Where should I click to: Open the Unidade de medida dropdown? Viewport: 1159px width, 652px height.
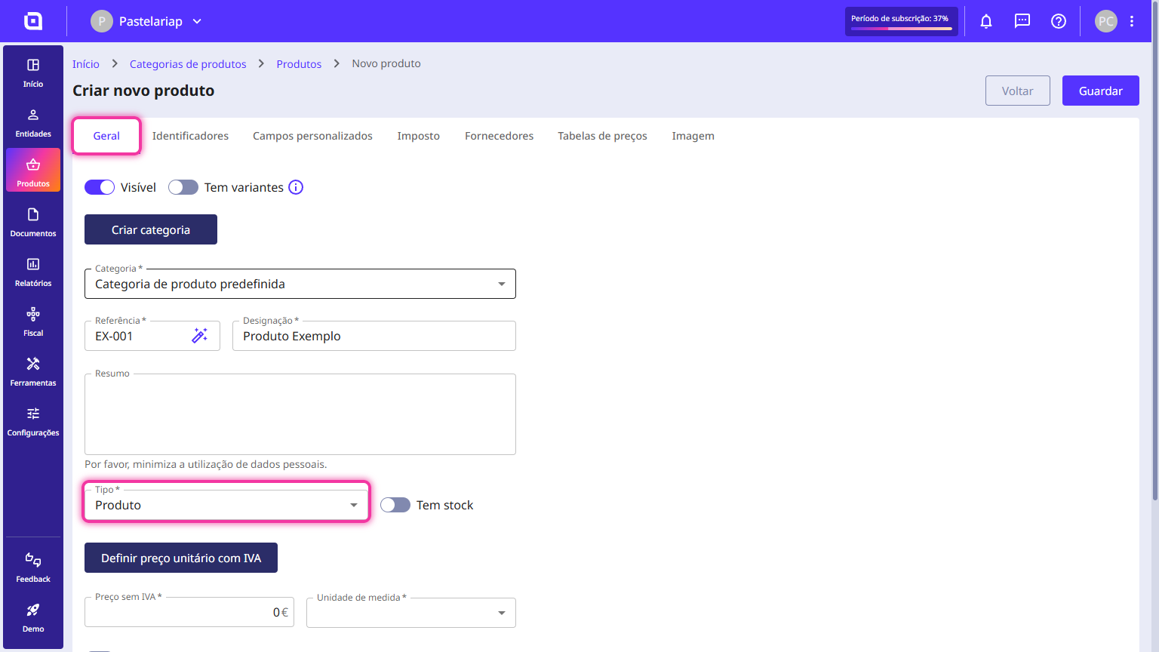coord(411,613)
